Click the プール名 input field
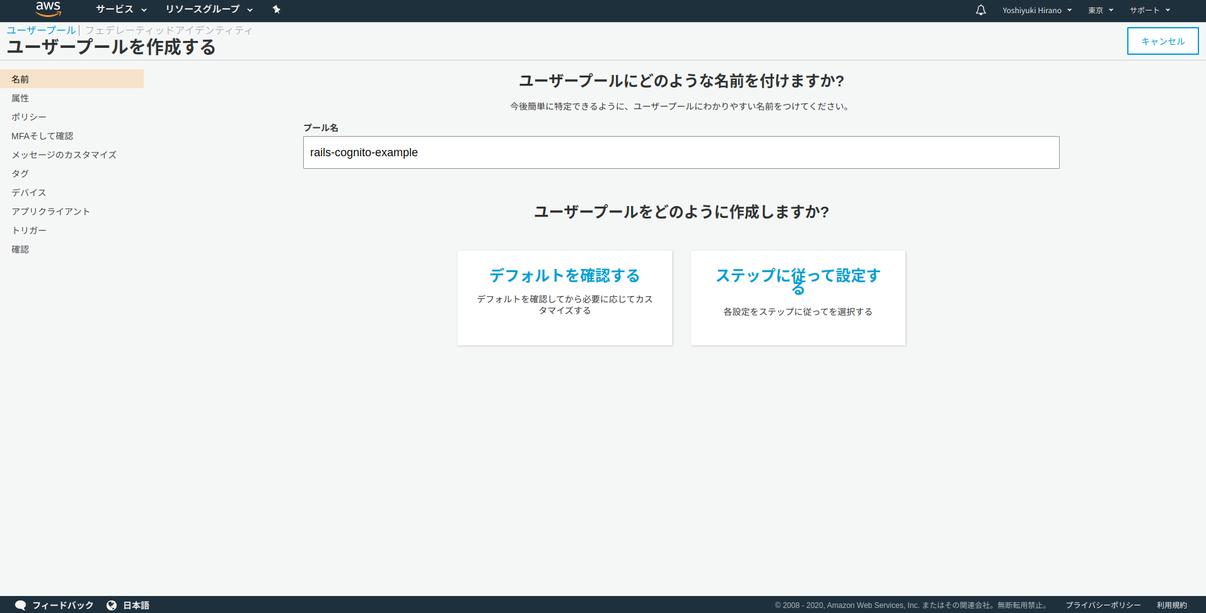This screenshot has height=613, width=1206. (680, 152)
